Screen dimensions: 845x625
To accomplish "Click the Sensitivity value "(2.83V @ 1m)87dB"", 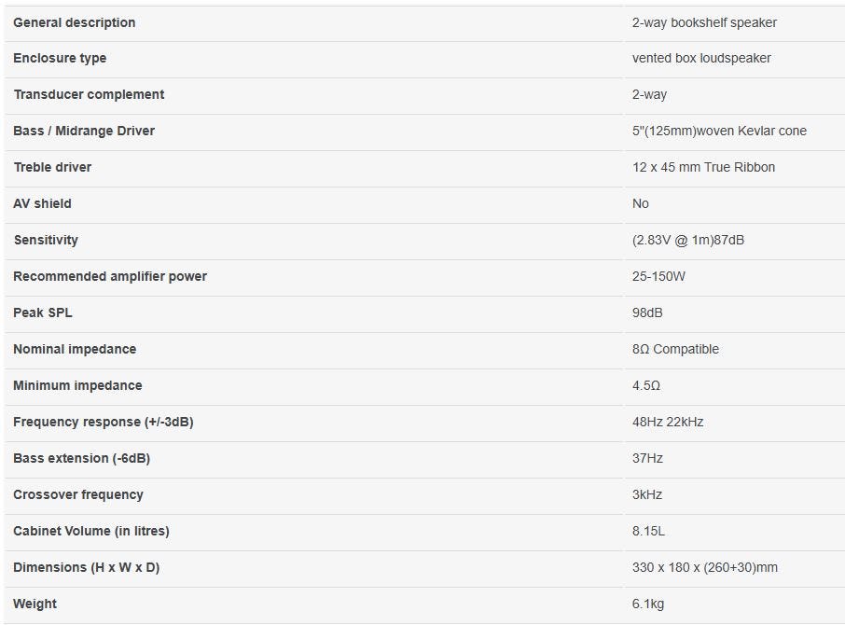I will tap(688, 240).
